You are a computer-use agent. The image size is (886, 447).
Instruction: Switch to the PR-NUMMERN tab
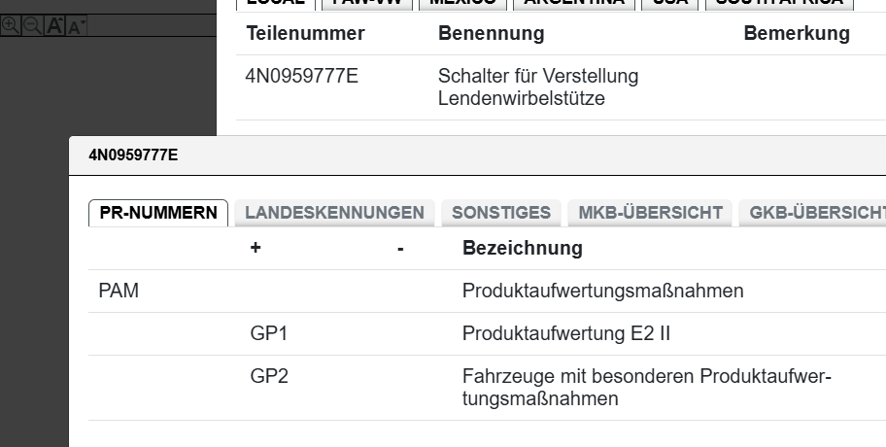[x=158, y=213]
